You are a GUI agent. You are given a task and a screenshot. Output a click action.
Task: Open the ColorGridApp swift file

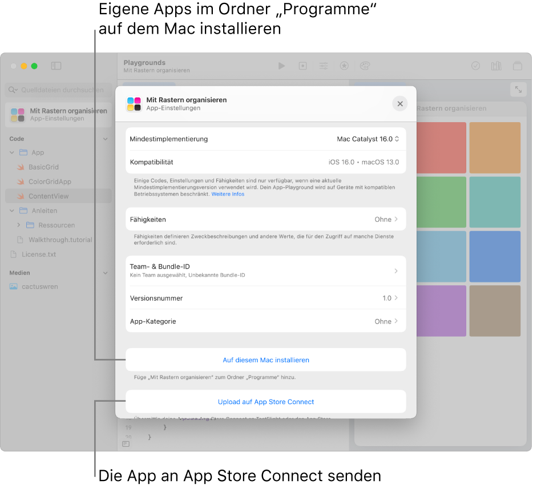click(x=50, y=182)
